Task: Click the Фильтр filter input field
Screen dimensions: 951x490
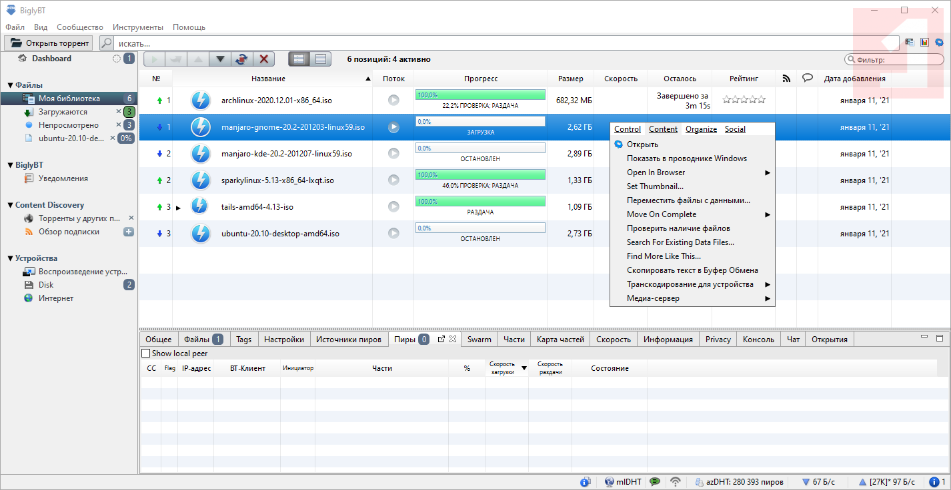Action: (894, 59)
